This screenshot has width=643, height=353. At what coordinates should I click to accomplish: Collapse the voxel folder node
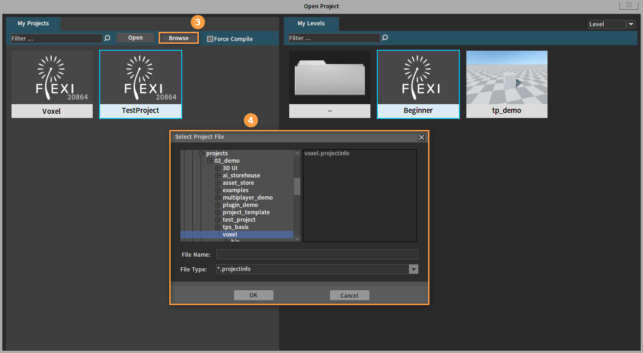coord(218,235)
